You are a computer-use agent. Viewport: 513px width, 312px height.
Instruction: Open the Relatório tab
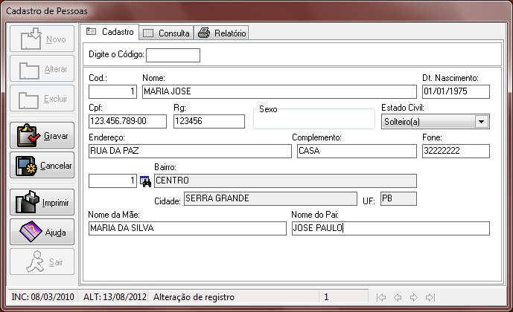pyautogui.click(x=222, y=33)
